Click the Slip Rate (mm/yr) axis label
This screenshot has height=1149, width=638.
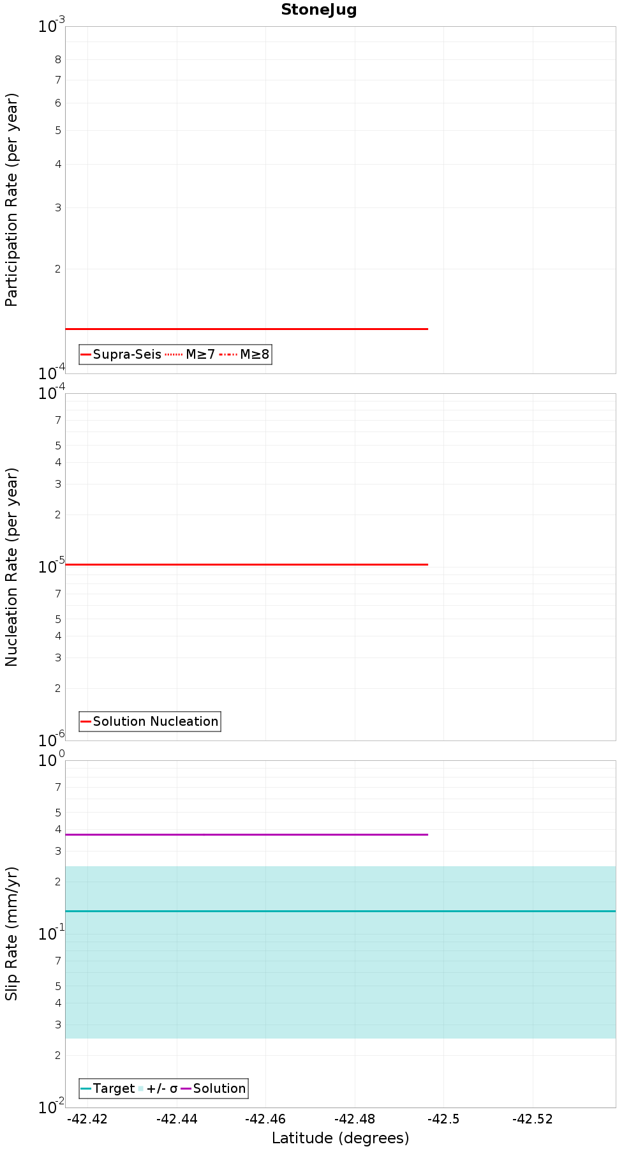[12, 934]
